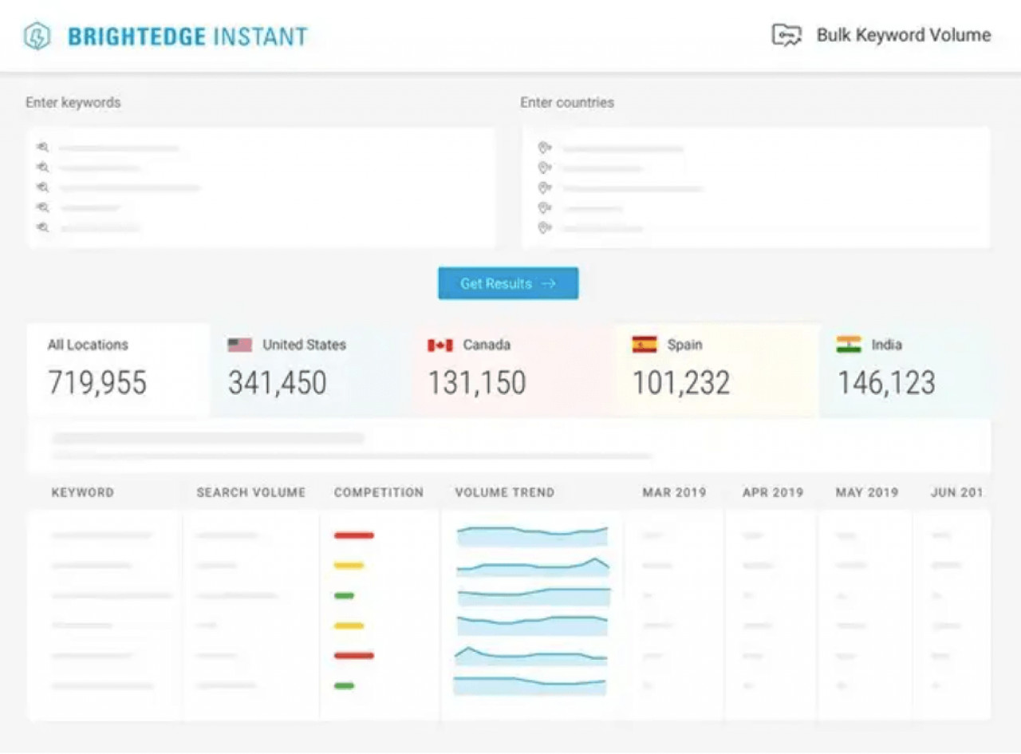
Task: Click the MAR 2019 column header
Action: [674, 492]
